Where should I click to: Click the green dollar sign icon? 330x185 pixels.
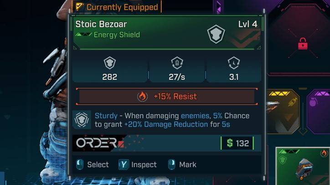pos(230,143)
